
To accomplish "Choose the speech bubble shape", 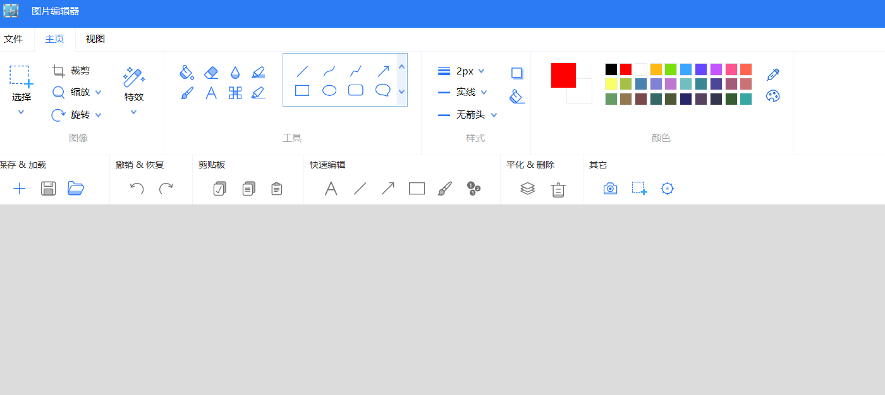I will pos(383,90).
